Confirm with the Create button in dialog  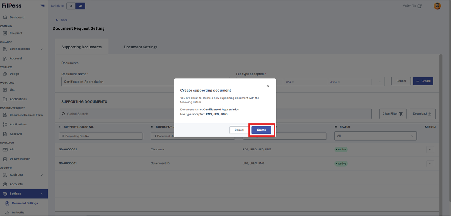pyautogui.click(x=261, y=130)
